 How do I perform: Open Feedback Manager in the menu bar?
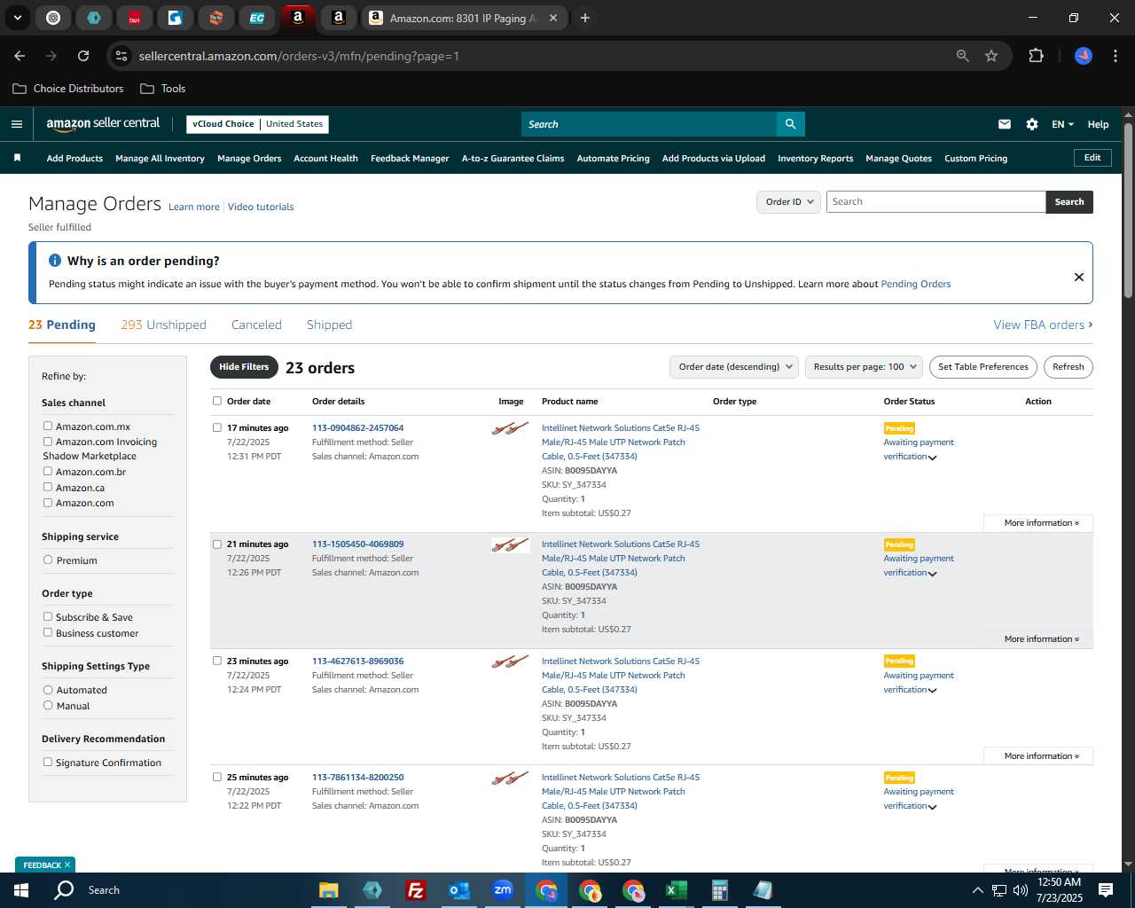coord(410,159)
